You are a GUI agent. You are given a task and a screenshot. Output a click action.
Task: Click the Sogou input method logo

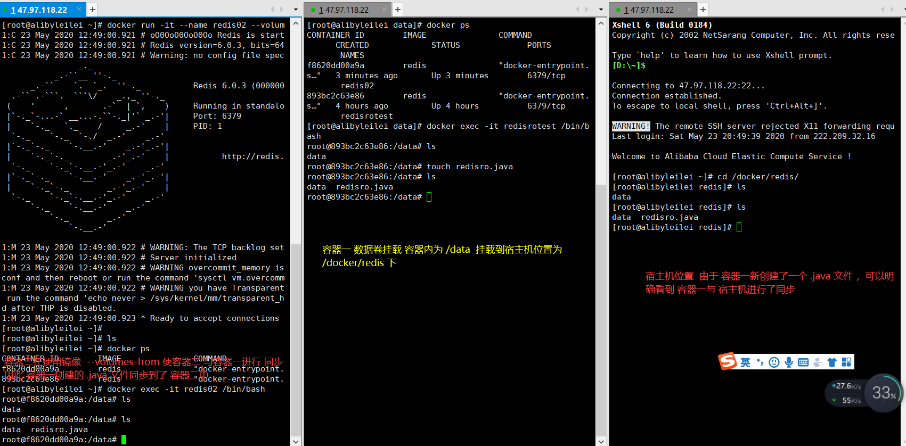(728, 361)
